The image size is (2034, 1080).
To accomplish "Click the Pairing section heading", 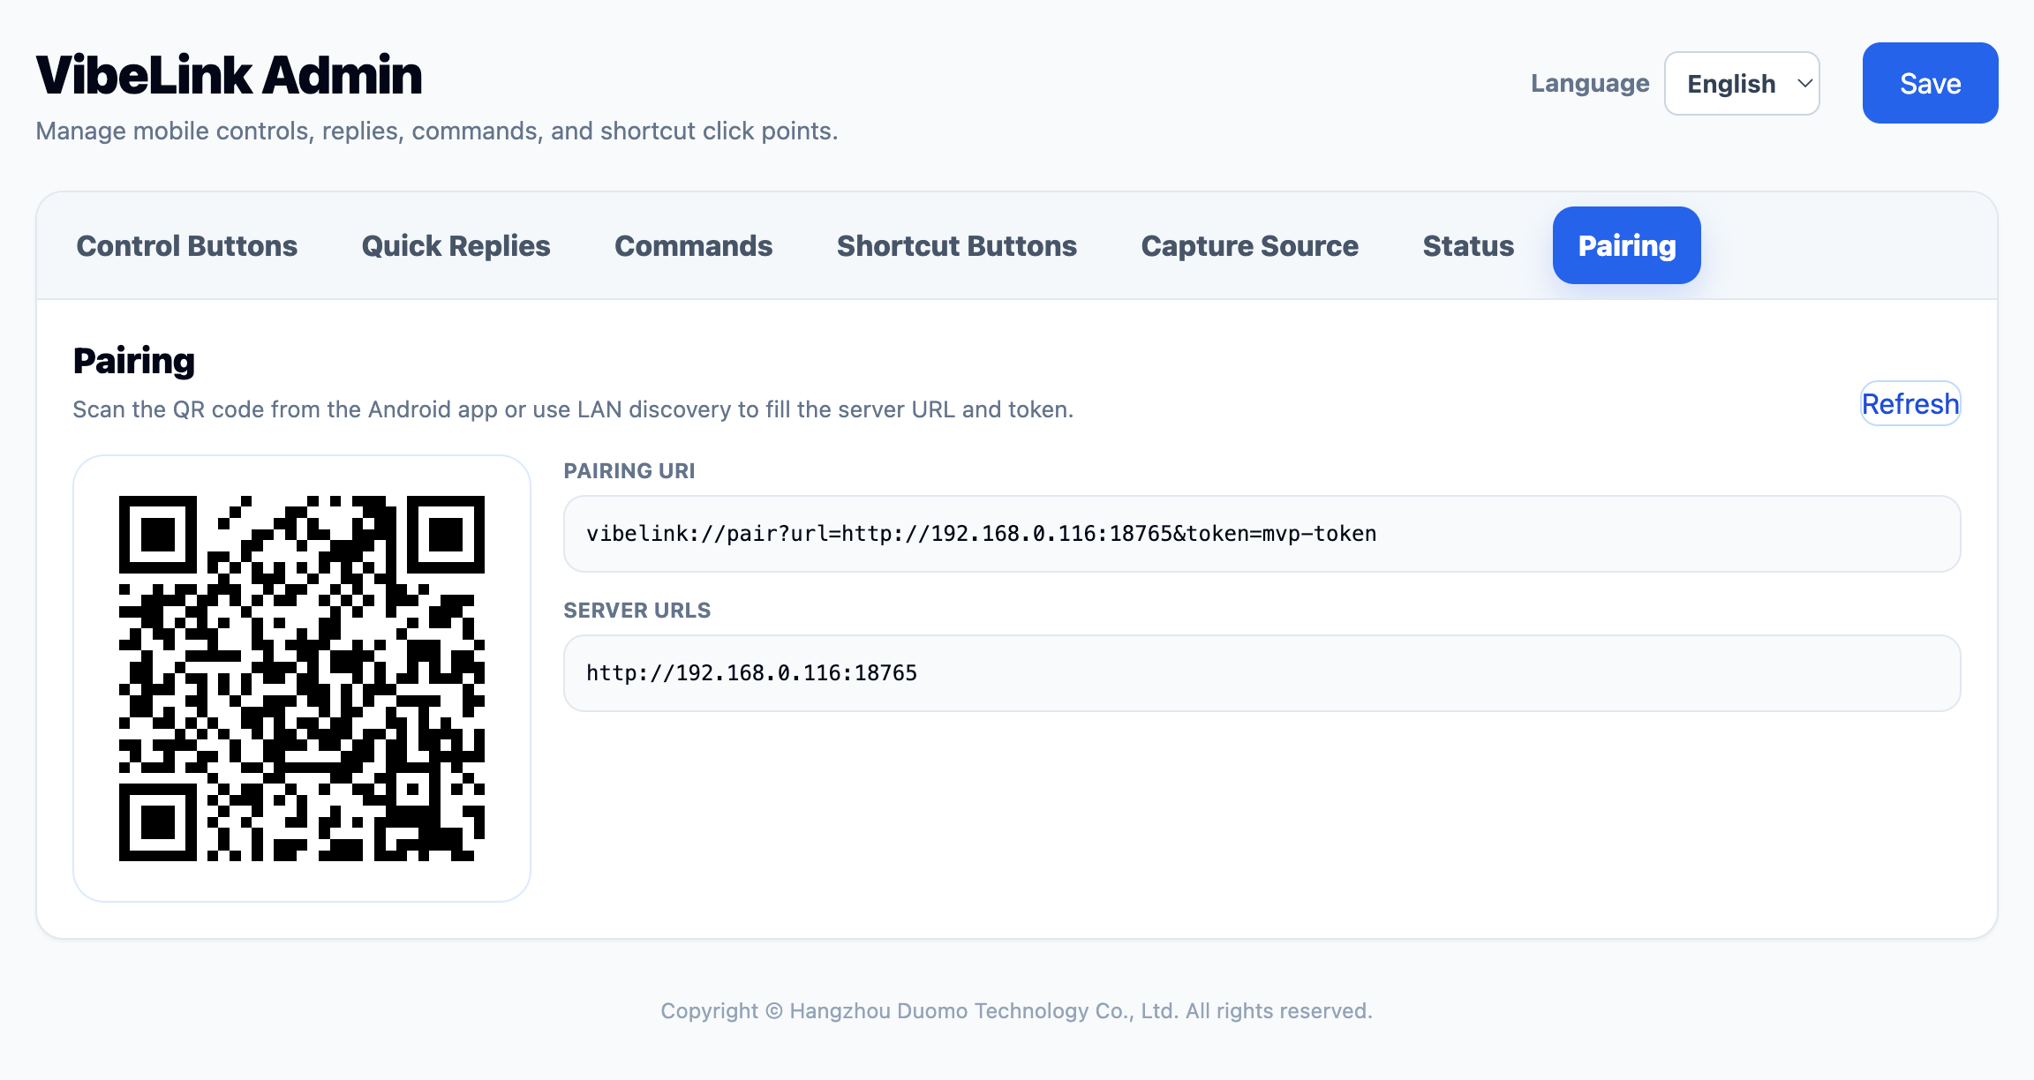I will click(134, 361).
